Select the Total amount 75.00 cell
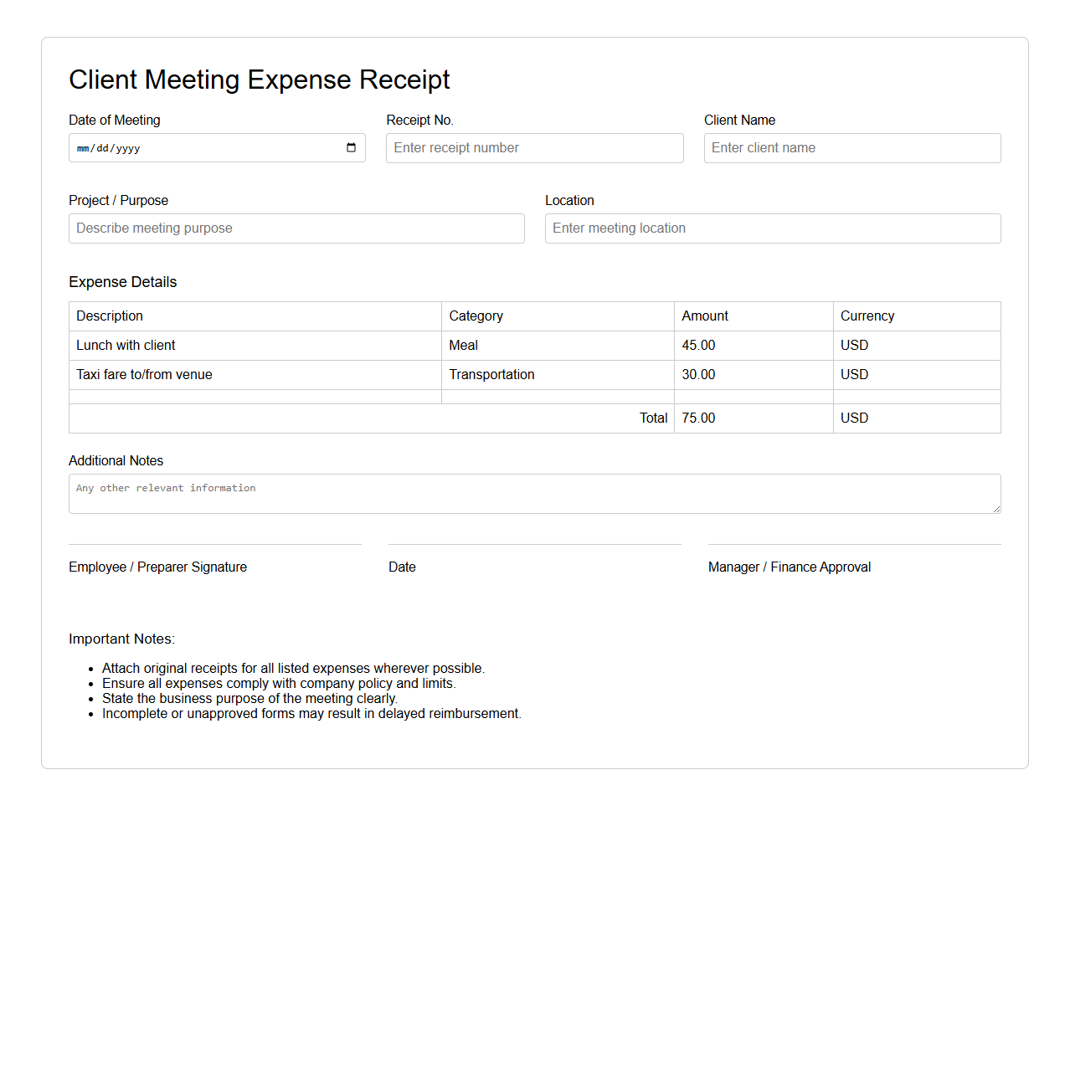Image resolution: width=1070 pixels, height=1088 pixels. click(753, 418)
